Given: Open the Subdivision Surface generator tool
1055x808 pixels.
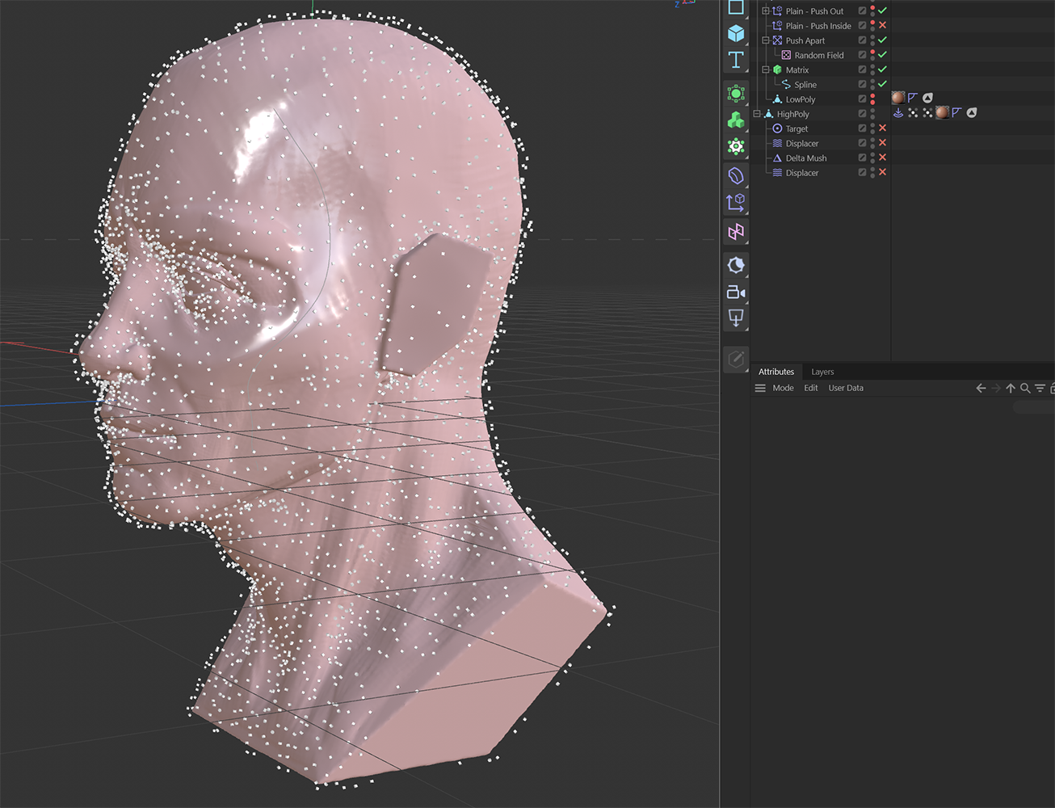Looking at the screenshot, I should (x=736, y=94).
